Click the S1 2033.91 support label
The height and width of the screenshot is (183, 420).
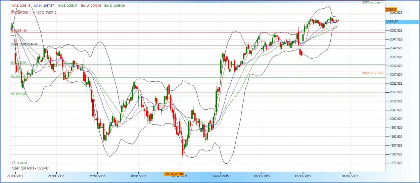point(19,62)
